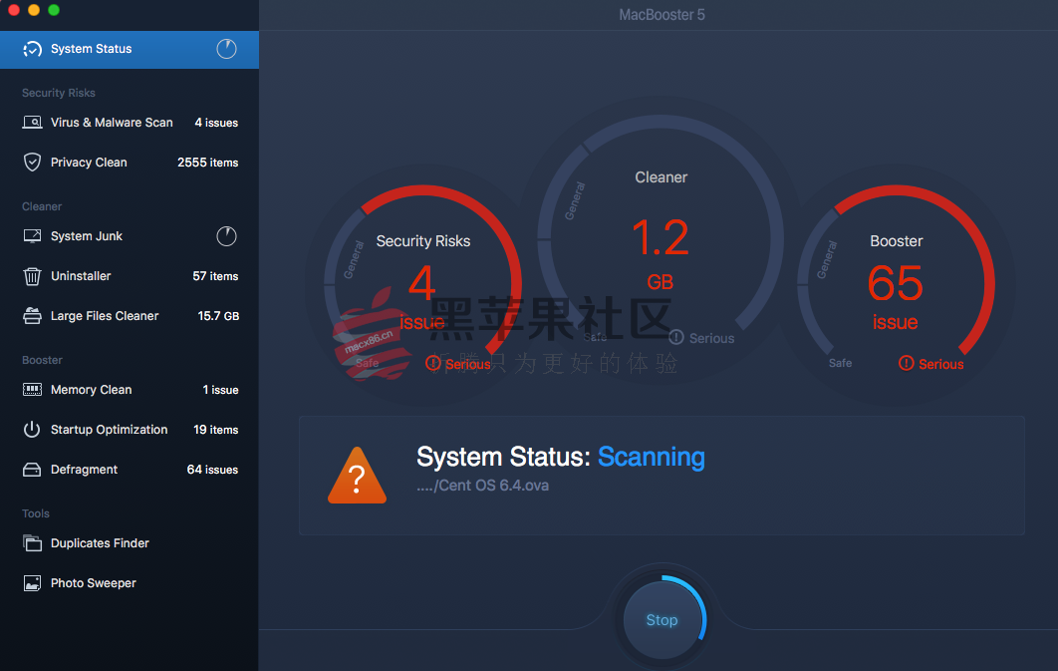Click the Booster sidebar section heading
Image resolution: width=1058 pixels, height=671 pixels.
(42, 360)
